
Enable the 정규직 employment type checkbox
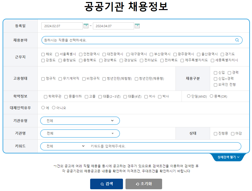pos(43,79)
